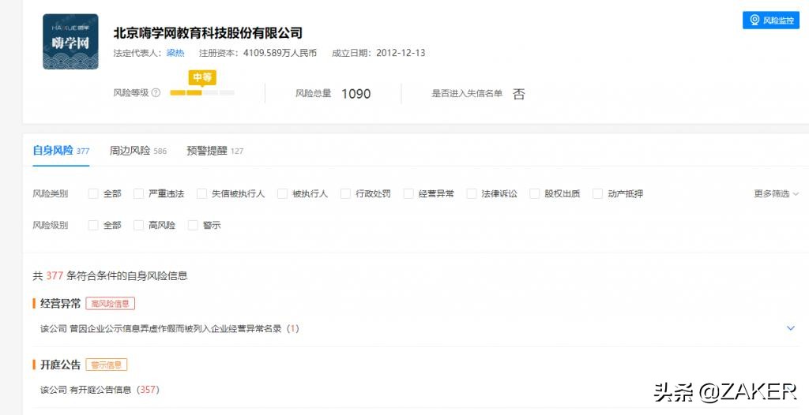The width and height of the screenshot is (809, 415).
Task: Check the 动产抵押 filter
Action: coord(597,194)
